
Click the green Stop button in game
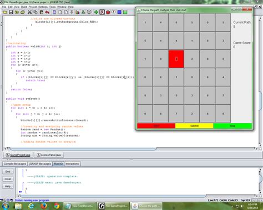coord(232,126)
